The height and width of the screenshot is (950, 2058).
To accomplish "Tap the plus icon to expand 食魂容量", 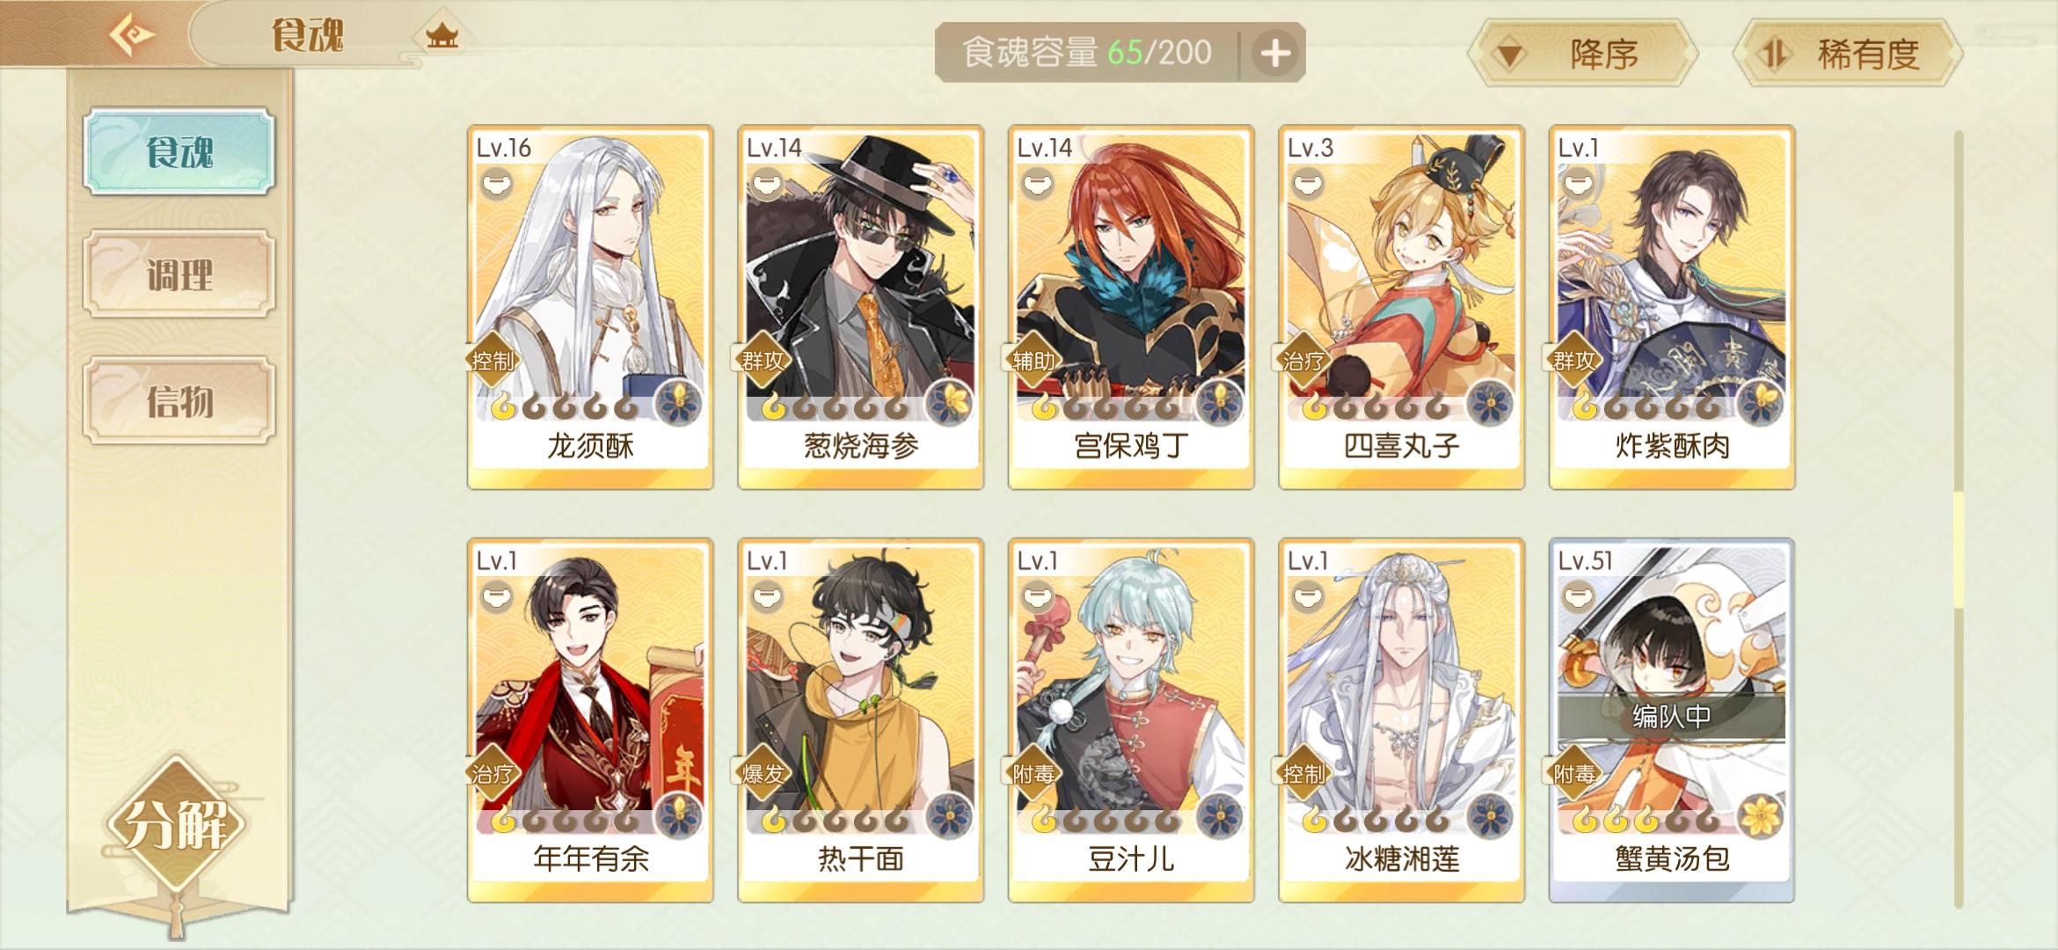I will (x=1275, y=54).
